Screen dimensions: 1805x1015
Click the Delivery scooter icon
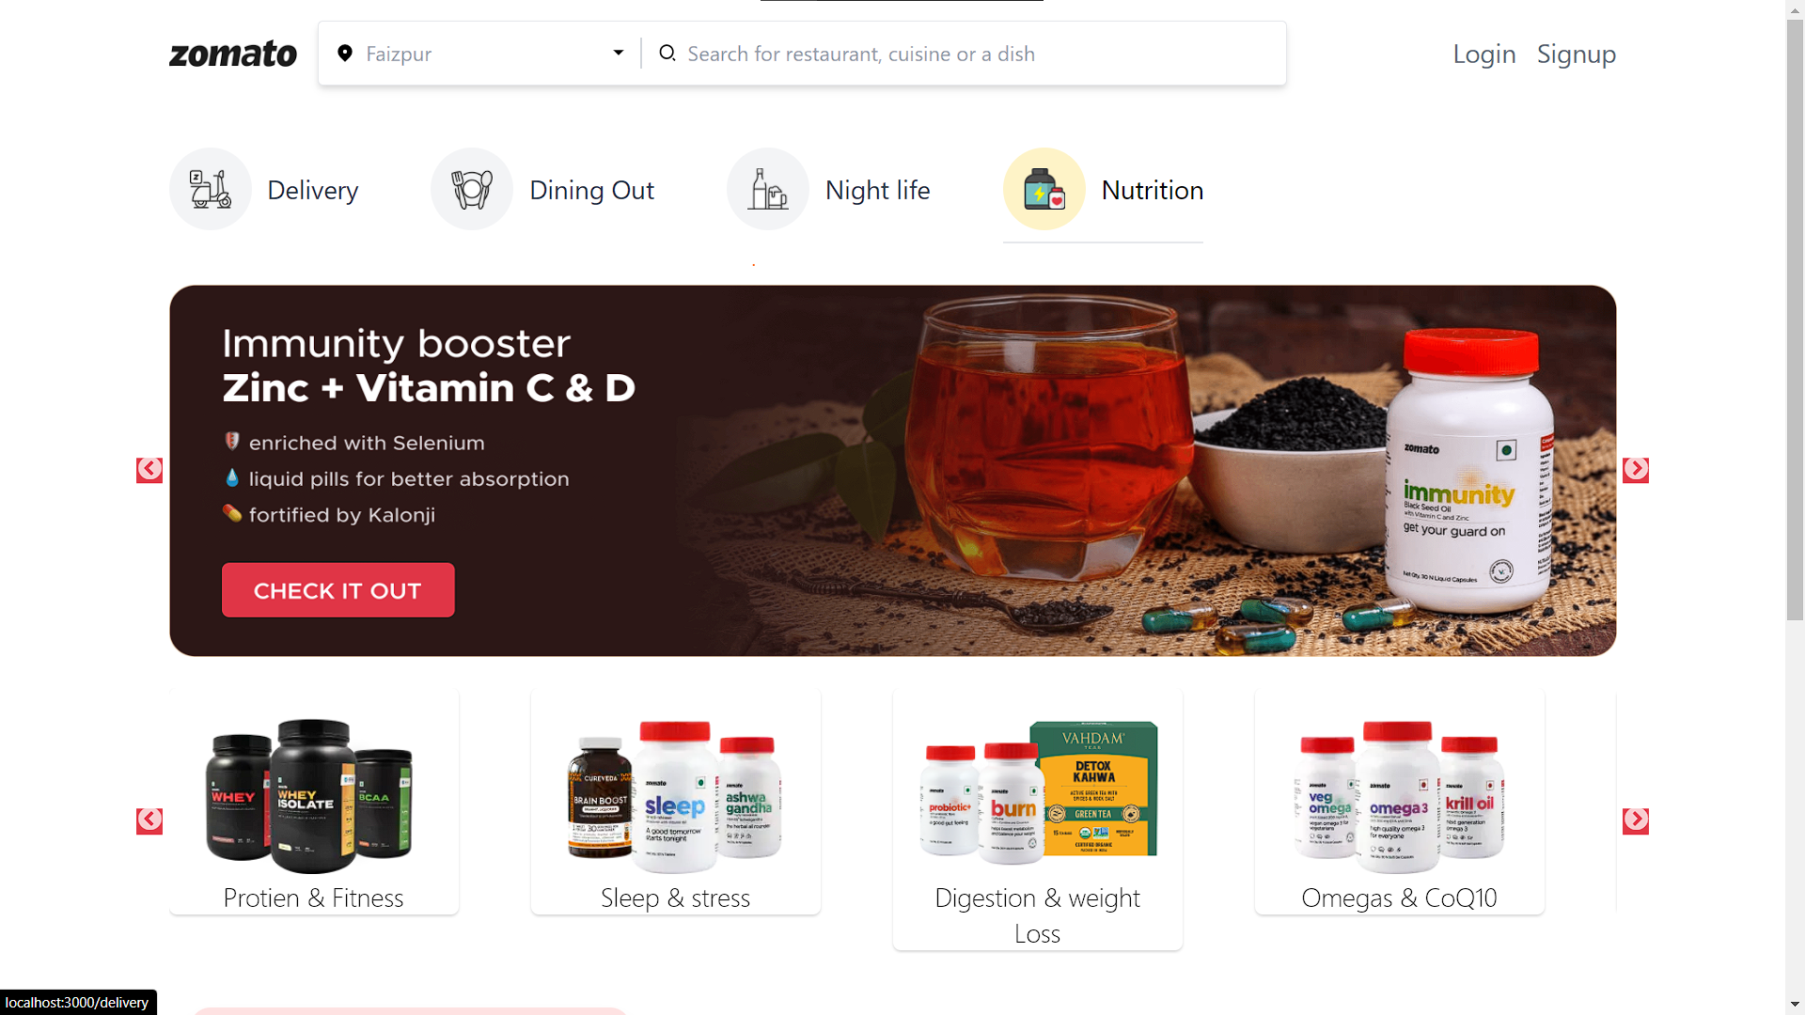(x=211, y=189)
